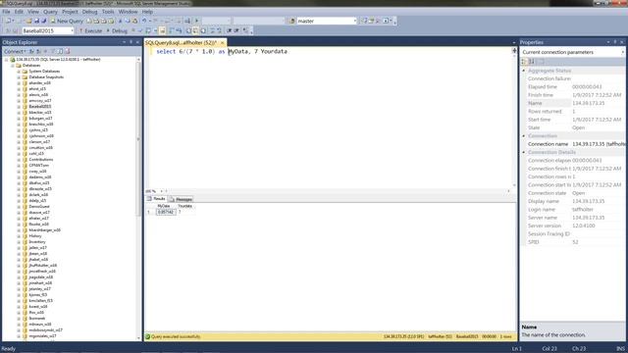Click the Cut icon in standard toolbar

point(120,21)
